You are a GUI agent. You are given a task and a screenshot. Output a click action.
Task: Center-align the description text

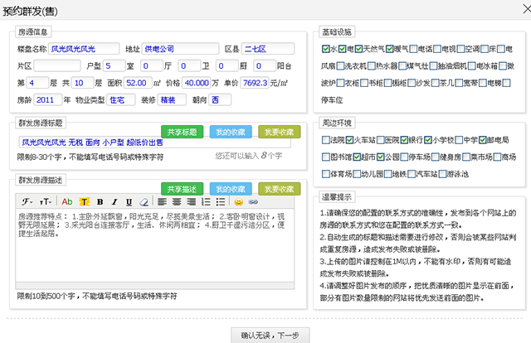[177, 202]
